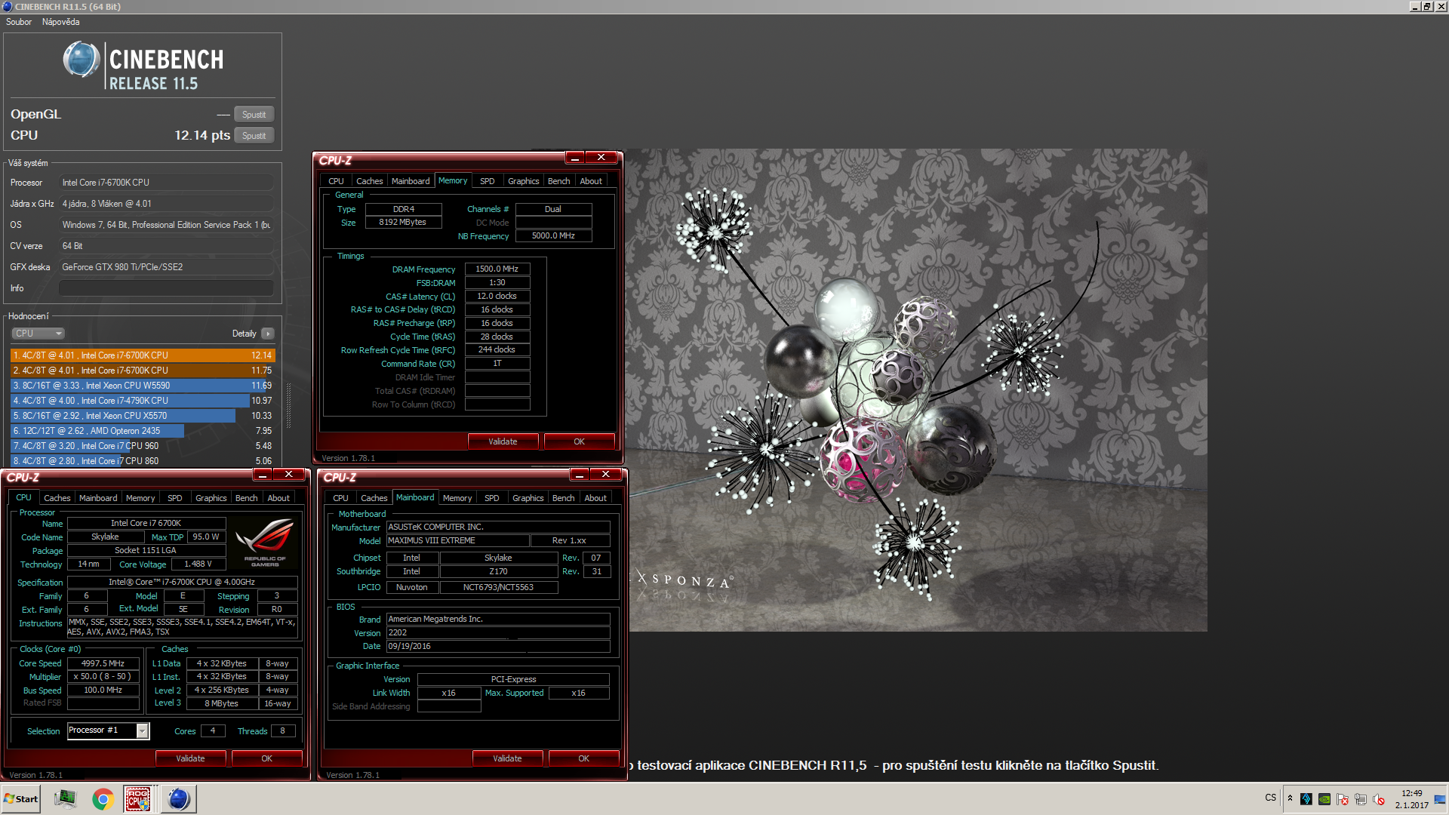1449x815 pixels.
Task: Open the Nápověda menu
Action: pyautogui.click(x=60, y=22)
